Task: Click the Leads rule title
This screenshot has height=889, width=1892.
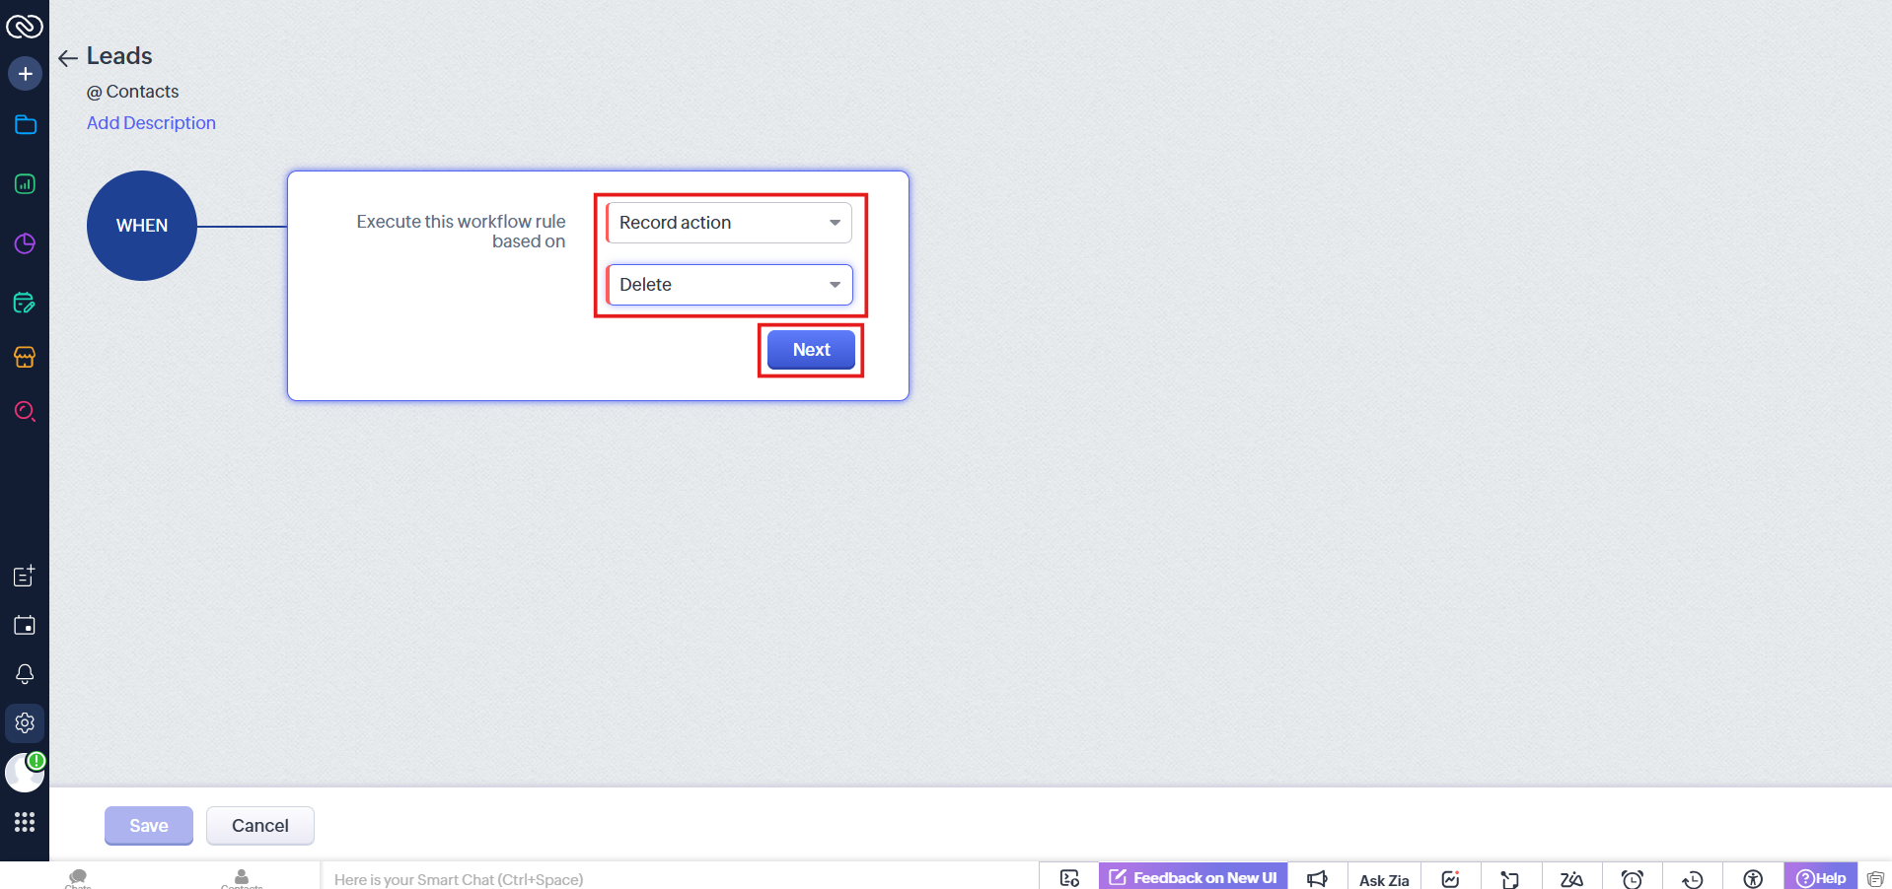Action: coord(119,56)
